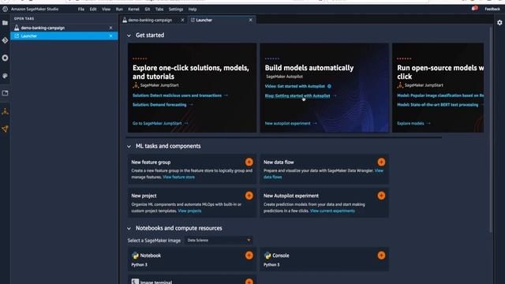Select demo-banking-campaign in Open Tabs list
Viewport: 505px width, 284px height.
(64, 28)
